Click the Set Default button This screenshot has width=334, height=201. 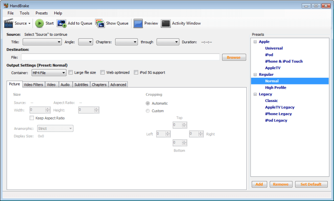pyautogui.click(x=311, y=184)
